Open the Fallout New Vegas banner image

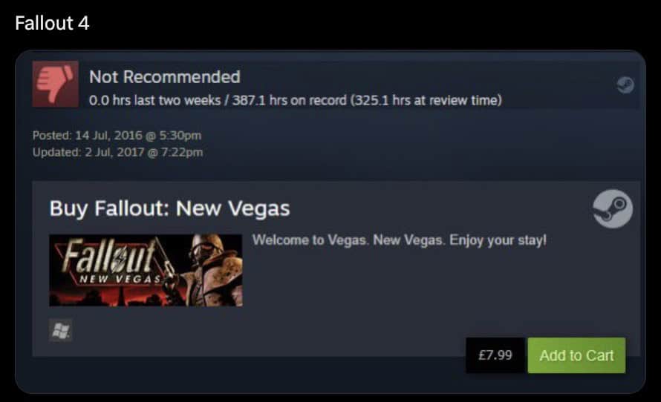[x=146, y=270]
